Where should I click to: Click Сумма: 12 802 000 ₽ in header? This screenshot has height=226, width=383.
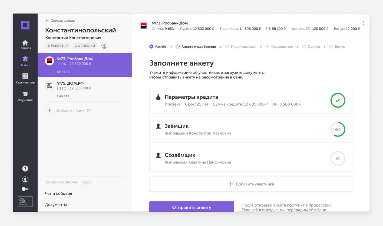197,29
